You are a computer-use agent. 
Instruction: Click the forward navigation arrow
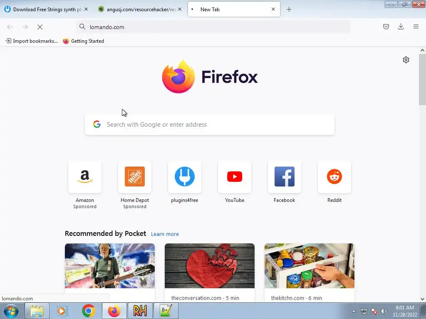pos(25,27)
